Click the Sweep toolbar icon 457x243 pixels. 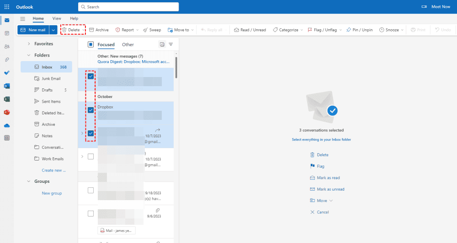[x=152, y=30]
